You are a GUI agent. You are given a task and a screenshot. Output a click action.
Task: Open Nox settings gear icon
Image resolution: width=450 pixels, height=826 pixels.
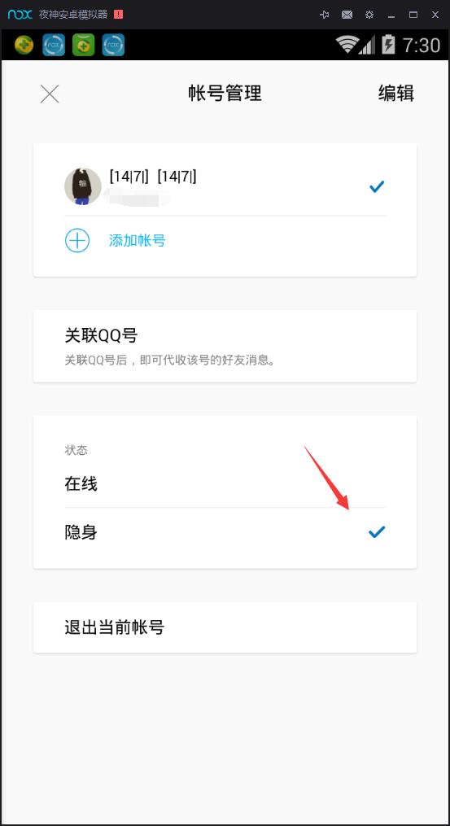click(369, 15)
